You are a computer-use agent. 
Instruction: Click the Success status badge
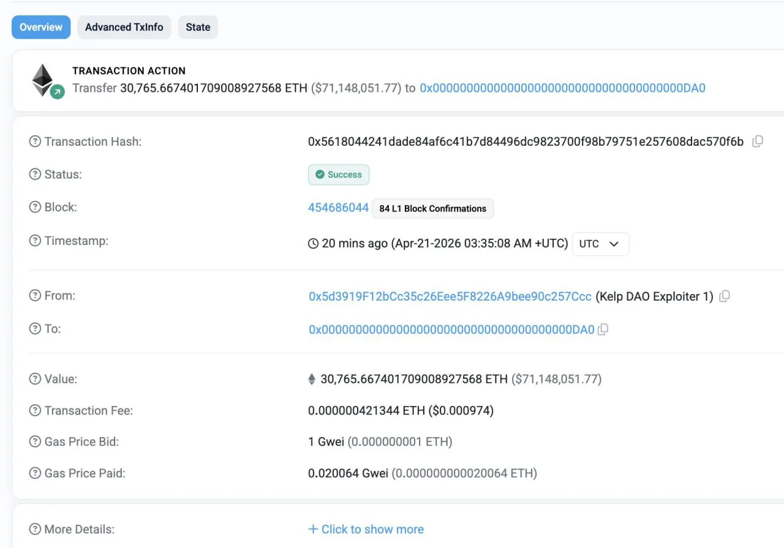pyautogui.click(x=339, y=175)
